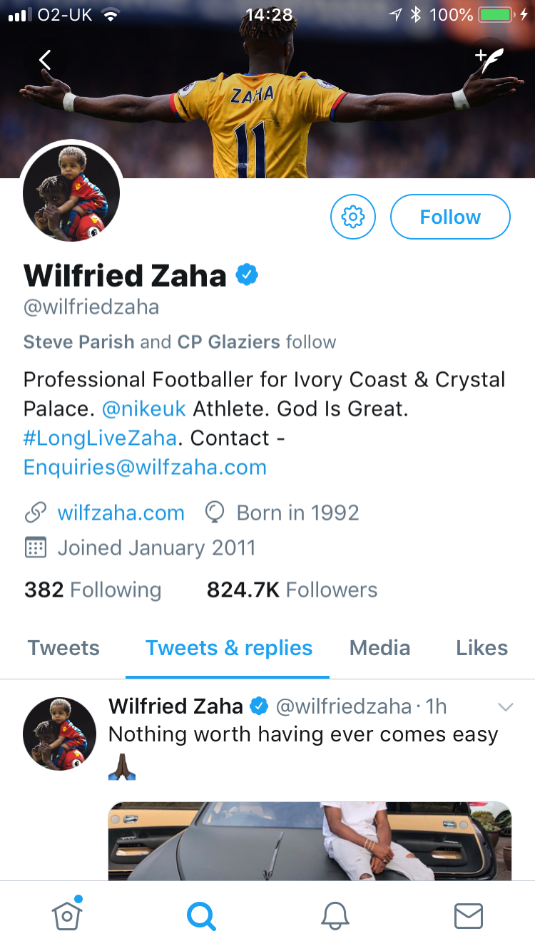Open the Search tab icon

pyautogui.click(x=201, y=915)
